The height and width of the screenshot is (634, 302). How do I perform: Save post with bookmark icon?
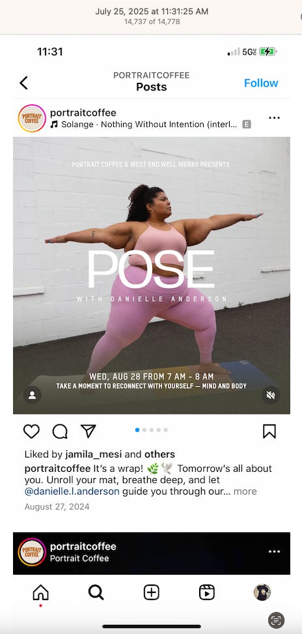(x=269, y=431)
